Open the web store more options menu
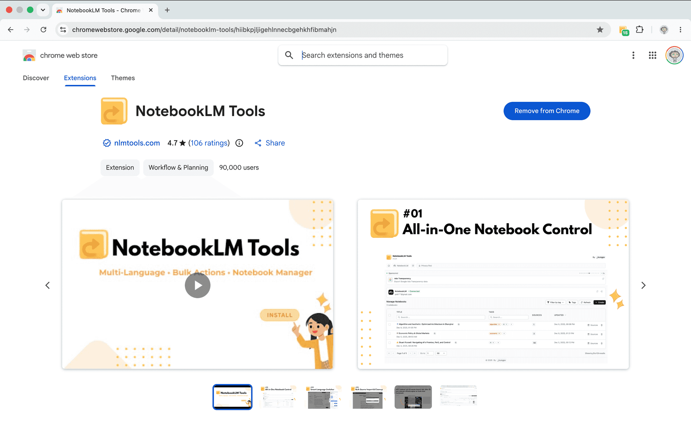 (x=633, y=55)
